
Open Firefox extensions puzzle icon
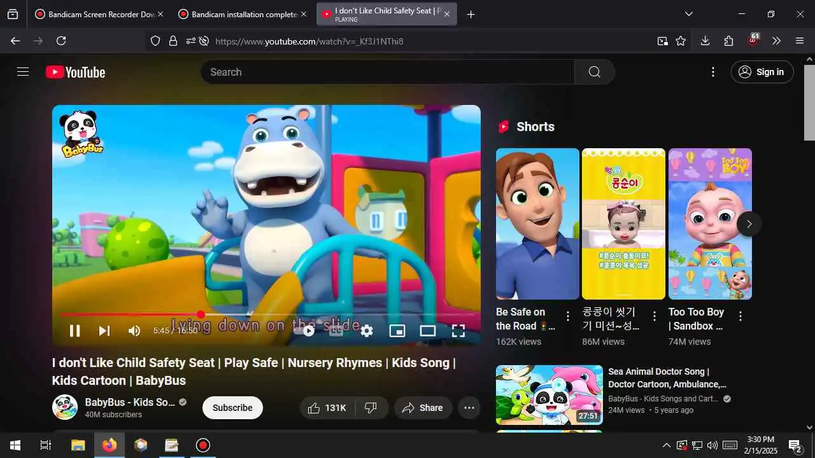[x=728, y=41]
